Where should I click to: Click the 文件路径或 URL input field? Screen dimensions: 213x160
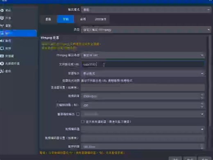click(143, 64)
